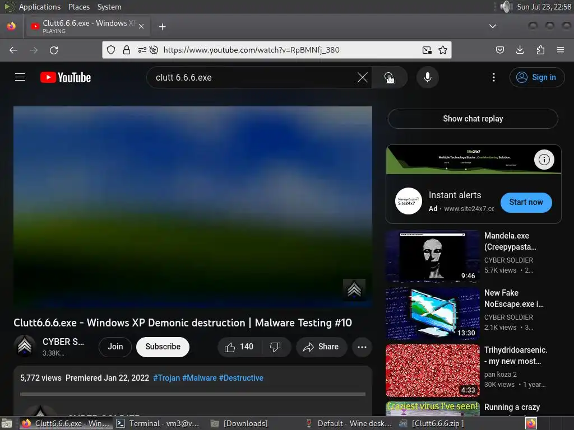
Task: Open System menu
Action: click(109, 7)
